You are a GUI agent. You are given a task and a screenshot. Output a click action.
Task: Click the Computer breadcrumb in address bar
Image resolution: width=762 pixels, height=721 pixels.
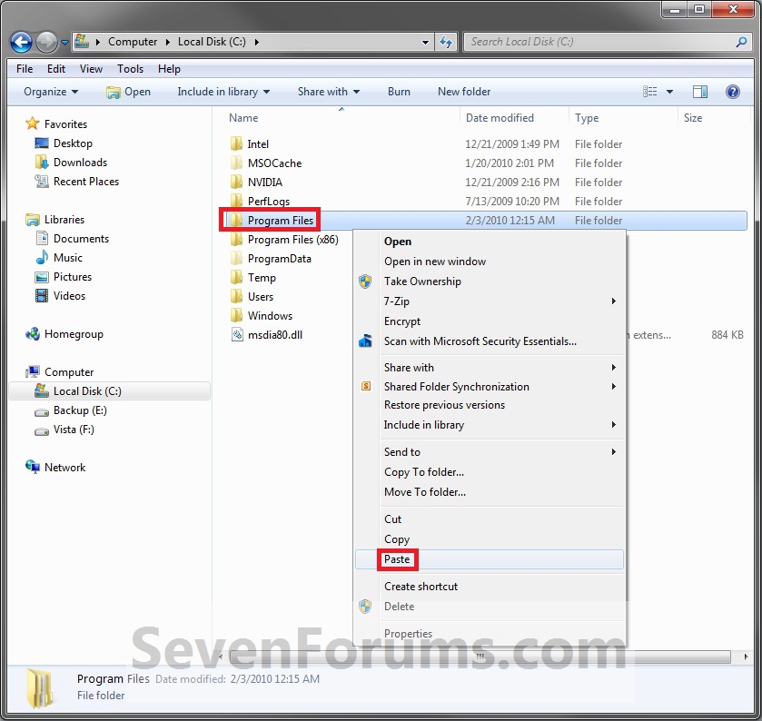pos(133,42)
